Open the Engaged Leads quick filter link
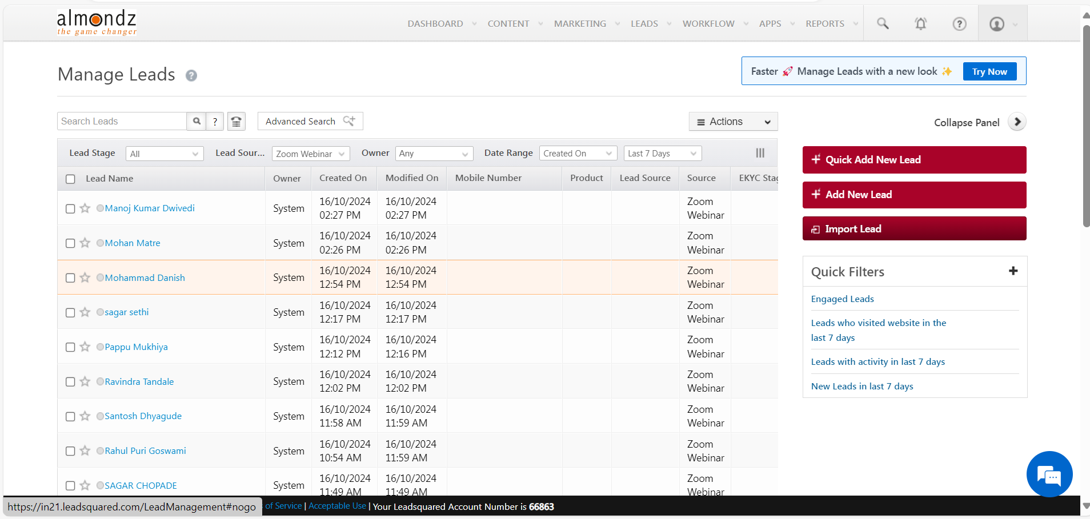 [x=842, y=299]
